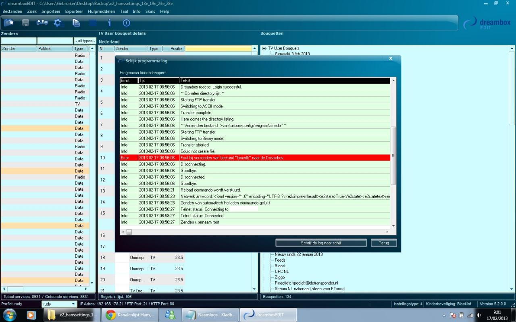Open the info 'i' toolbar icon
The height and width of the screenshot is (322, 516).
tap(109, 23)
